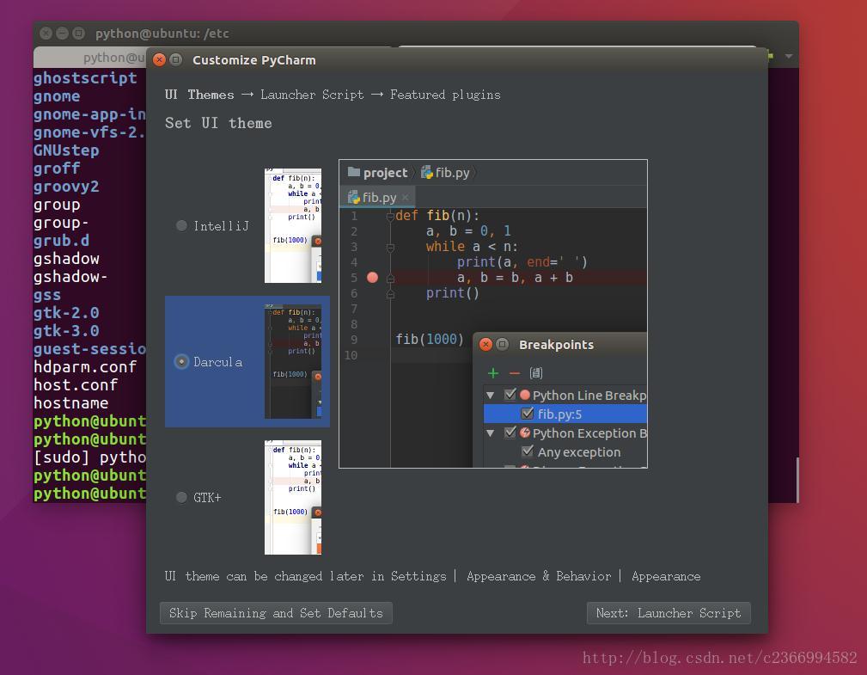Screen dimensions: 867x675
Task: Click Next: Launcher Script button
Action: 669,613
